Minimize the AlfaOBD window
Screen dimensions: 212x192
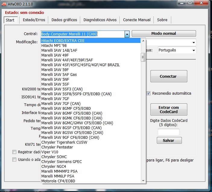coord(182,3)
